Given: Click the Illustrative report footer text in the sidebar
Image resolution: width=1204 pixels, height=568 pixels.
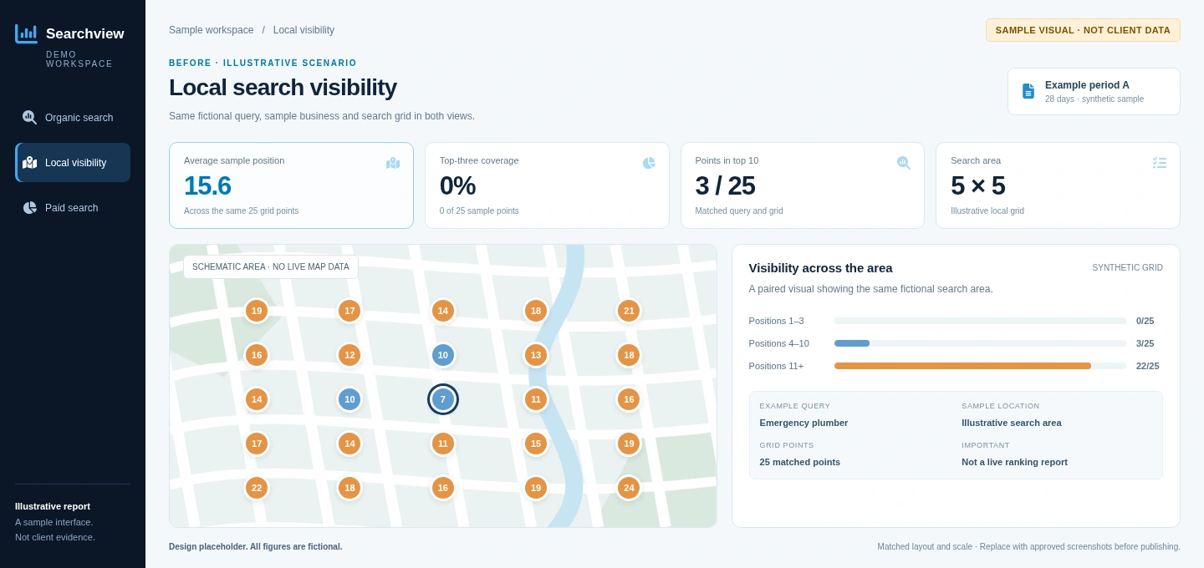Looking at the screenshot, I should (x=53, y=506).
